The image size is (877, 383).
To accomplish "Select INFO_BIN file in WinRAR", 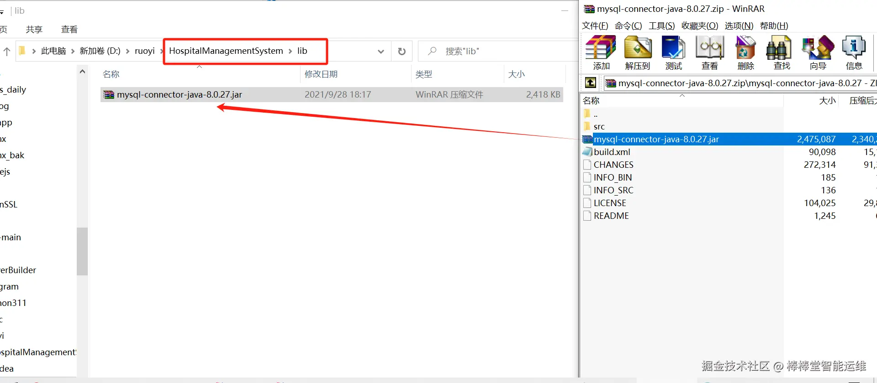I will [x=613, y=177].
